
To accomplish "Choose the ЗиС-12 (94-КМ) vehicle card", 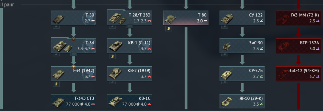I will point(298,74).
